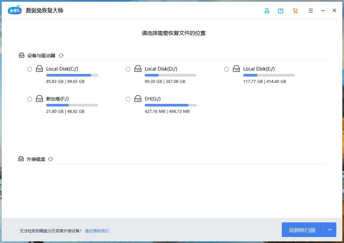Click the drive icon for EH(G:/)
The width and height of the screenshot is (344, 243).
[138, 99]
